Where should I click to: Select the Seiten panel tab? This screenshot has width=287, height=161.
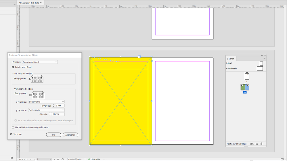tap(231, 59)
